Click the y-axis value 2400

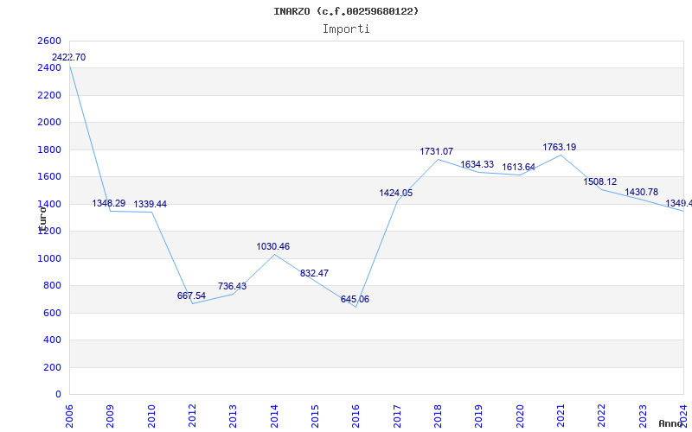pyautogui.click(x=49, y=68)
